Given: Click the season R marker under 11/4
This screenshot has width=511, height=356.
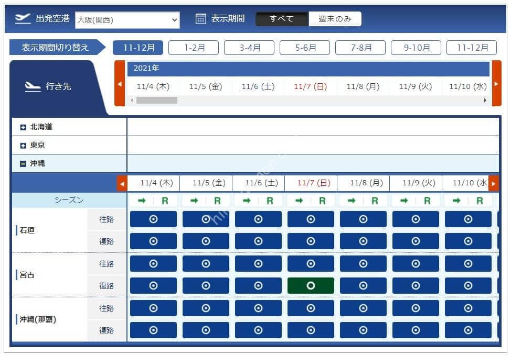Looking at the screenshot, I should 165,201.
